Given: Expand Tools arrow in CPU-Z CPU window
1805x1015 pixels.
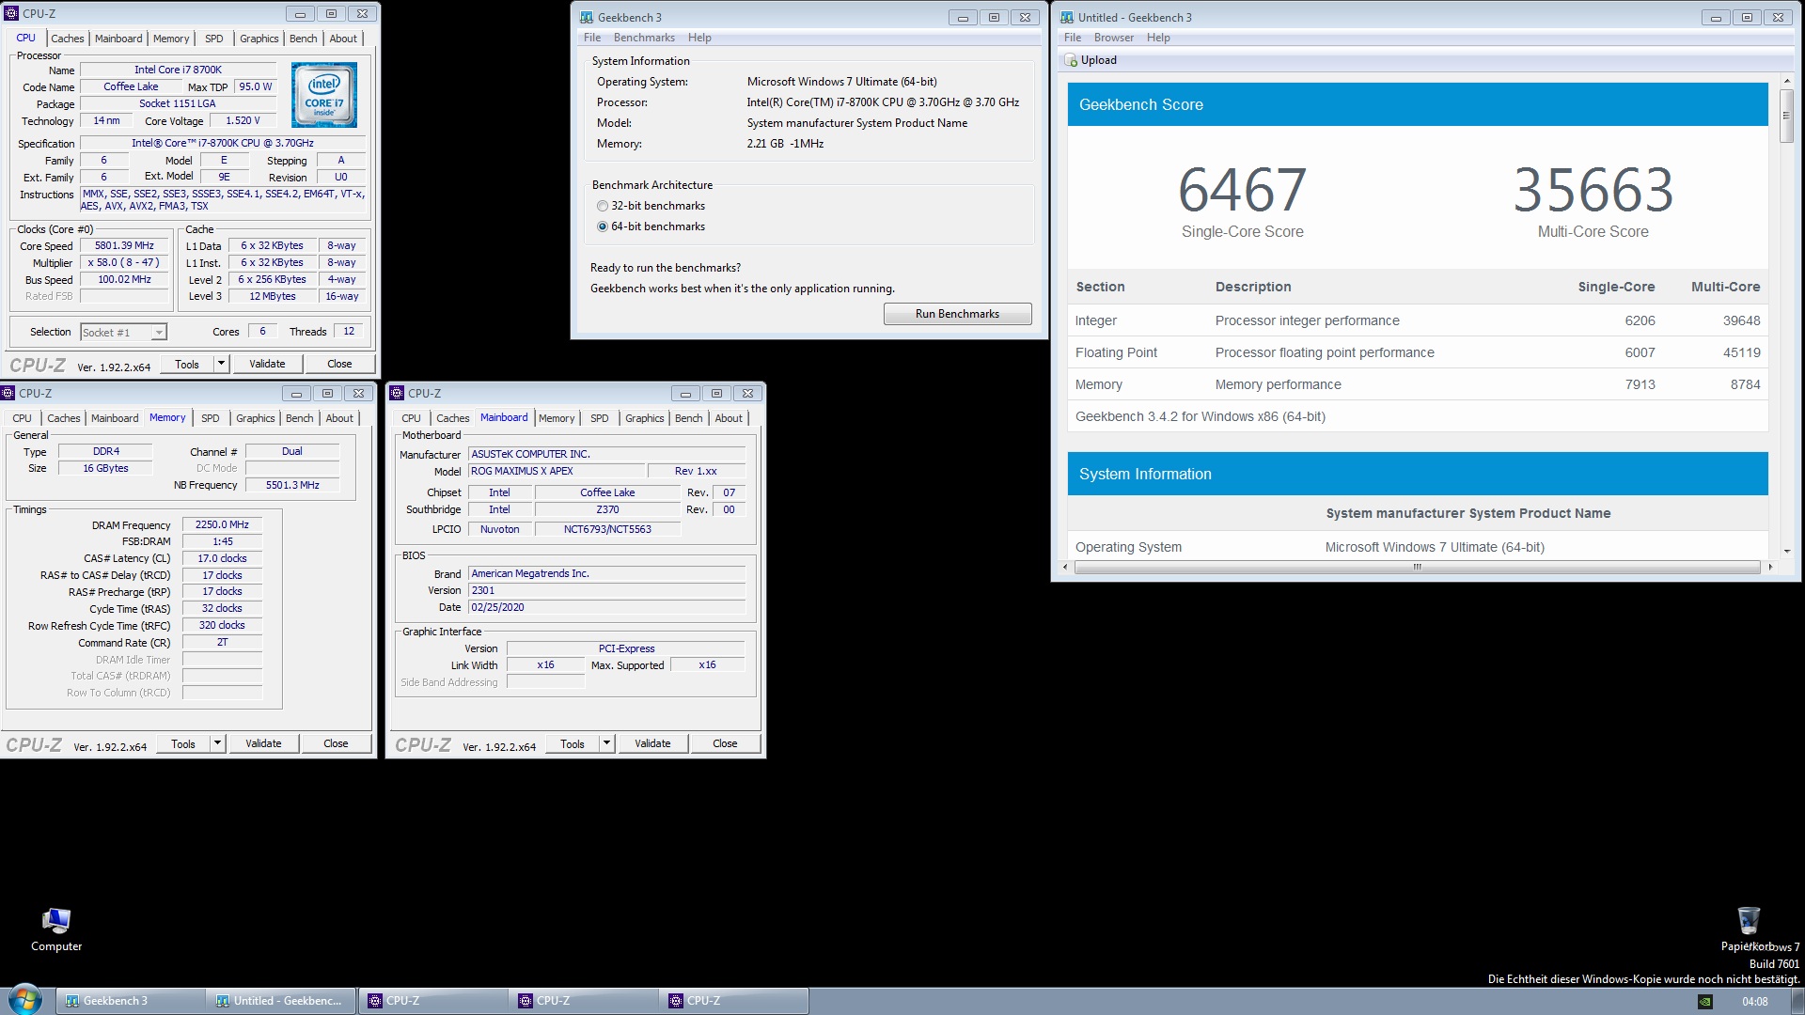Looking at the screenshot, I should pos(221,364).
